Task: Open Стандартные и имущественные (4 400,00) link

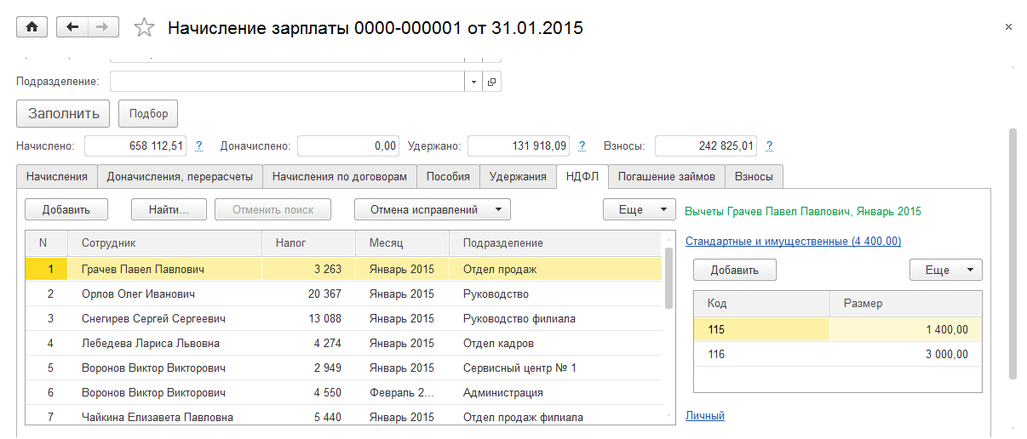Action: [x=793, y=242]
